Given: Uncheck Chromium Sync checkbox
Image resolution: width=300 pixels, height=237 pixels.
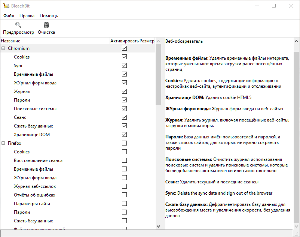Looking at the screenshot, I should click(x=124, y=66).
